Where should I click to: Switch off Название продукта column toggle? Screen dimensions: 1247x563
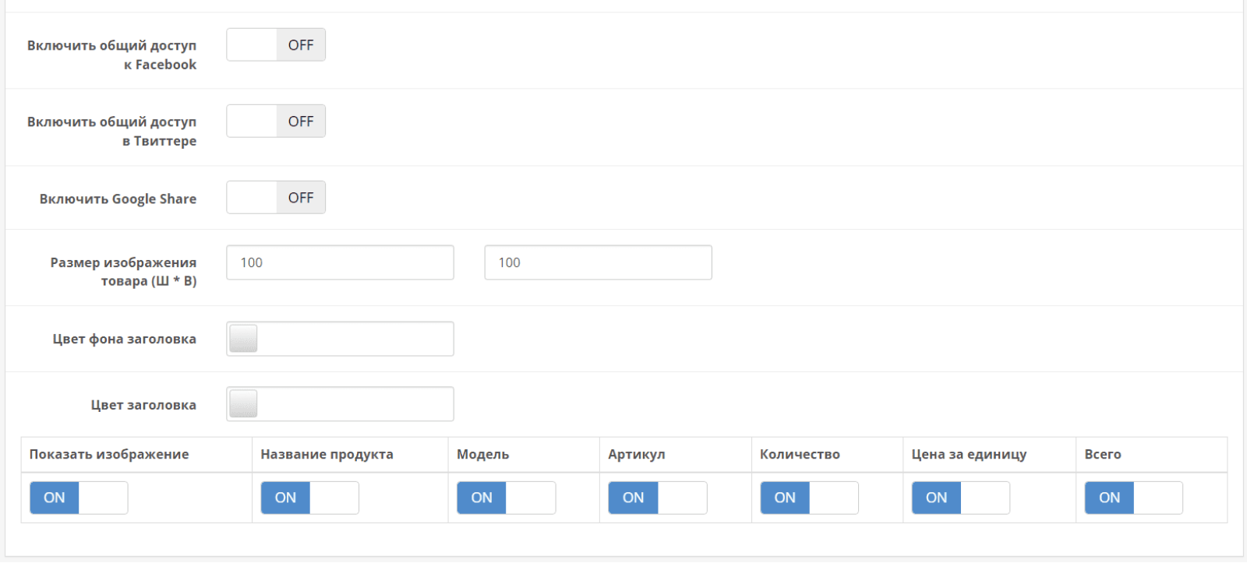tap(310, 498)
